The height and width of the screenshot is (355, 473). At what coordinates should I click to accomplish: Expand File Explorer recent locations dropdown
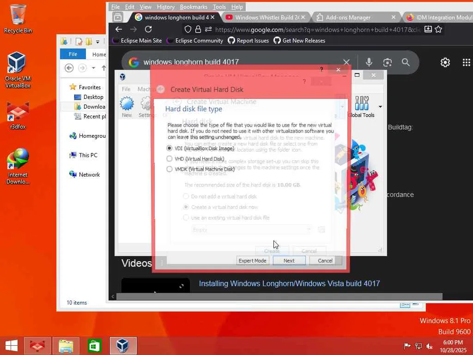pyautogui.click(x=93, y=68)
